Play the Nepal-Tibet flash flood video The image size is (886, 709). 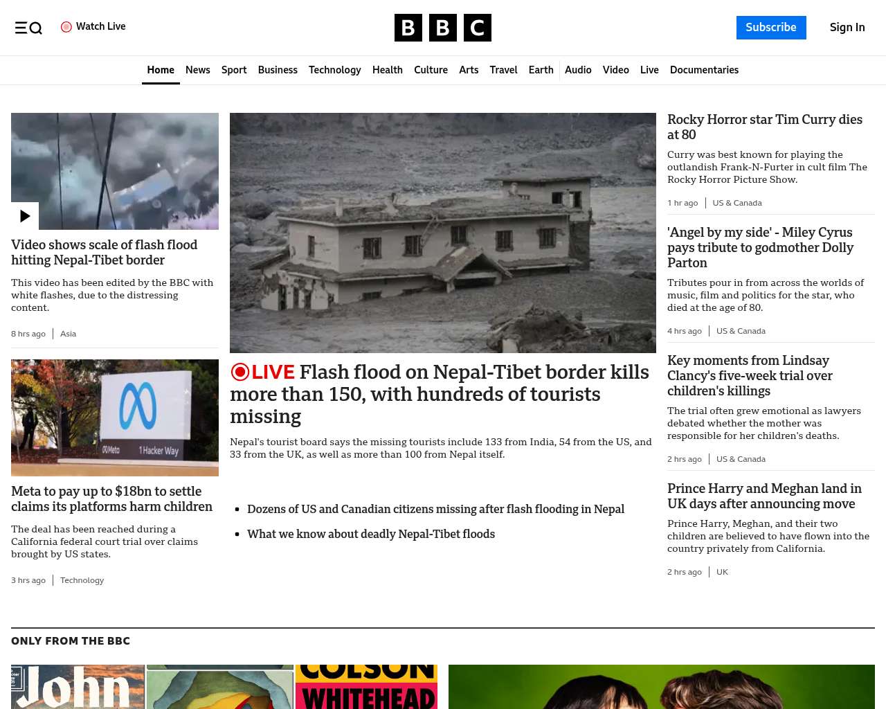(25, 216)
